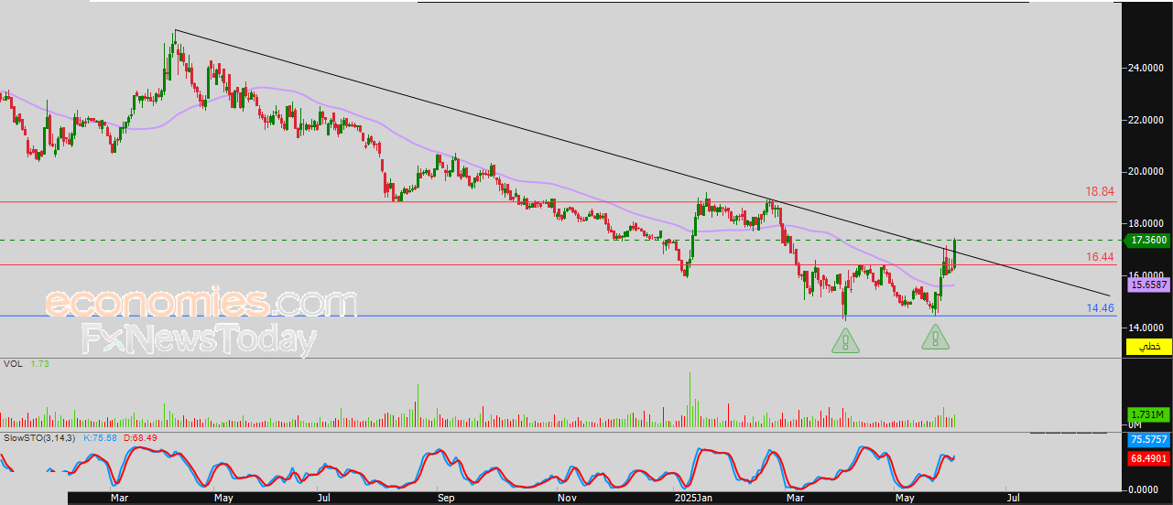Select the purple 15.6587 moving average badge
The height and width of the screenshot is (505, 1173).
1147,285
